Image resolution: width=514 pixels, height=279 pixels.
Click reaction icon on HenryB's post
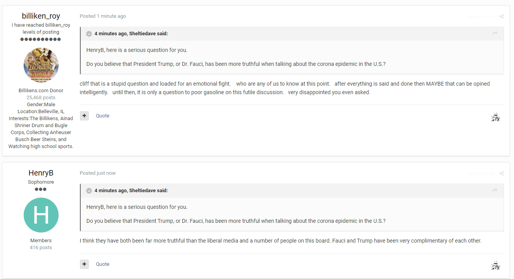coord(495,265)
